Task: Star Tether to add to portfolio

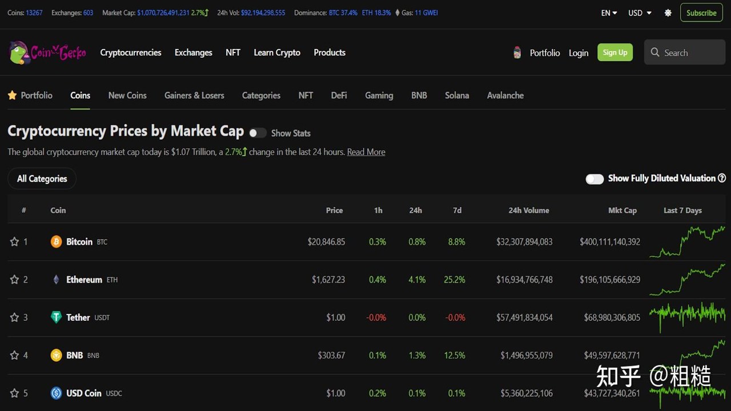Action: (x=14, y=317)
